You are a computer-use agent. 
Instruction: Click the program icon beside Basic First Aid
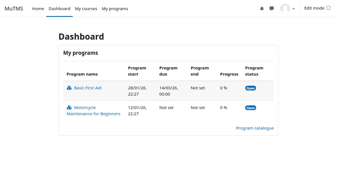pyautogui.click(x=69, y=88)
